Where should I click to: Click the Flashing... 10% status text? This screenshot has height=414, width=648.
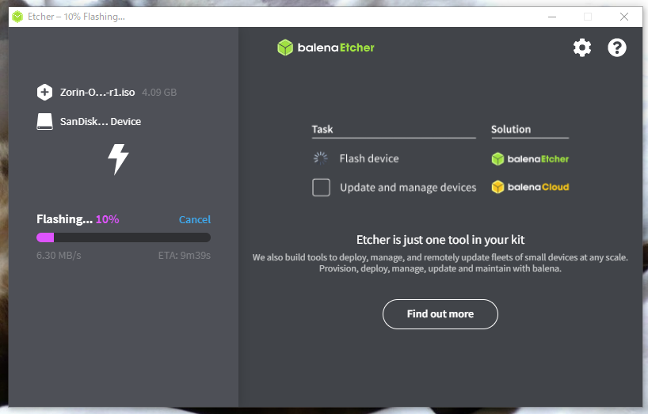[x=78, y=219]
